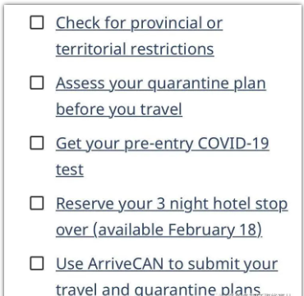Click 'over (available February 18)' link text
This screenshot has width=304, height=296.
click(x=159, y=230)
